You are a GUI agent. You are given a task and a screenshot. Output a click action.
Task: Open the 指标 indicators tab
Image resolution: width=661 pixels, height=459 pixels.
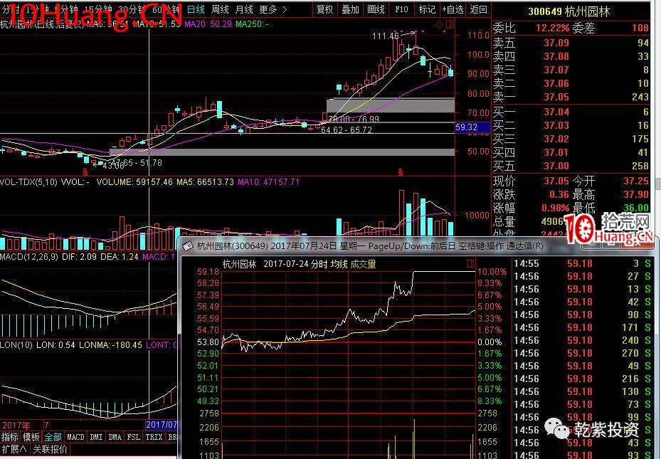[10, 437]
